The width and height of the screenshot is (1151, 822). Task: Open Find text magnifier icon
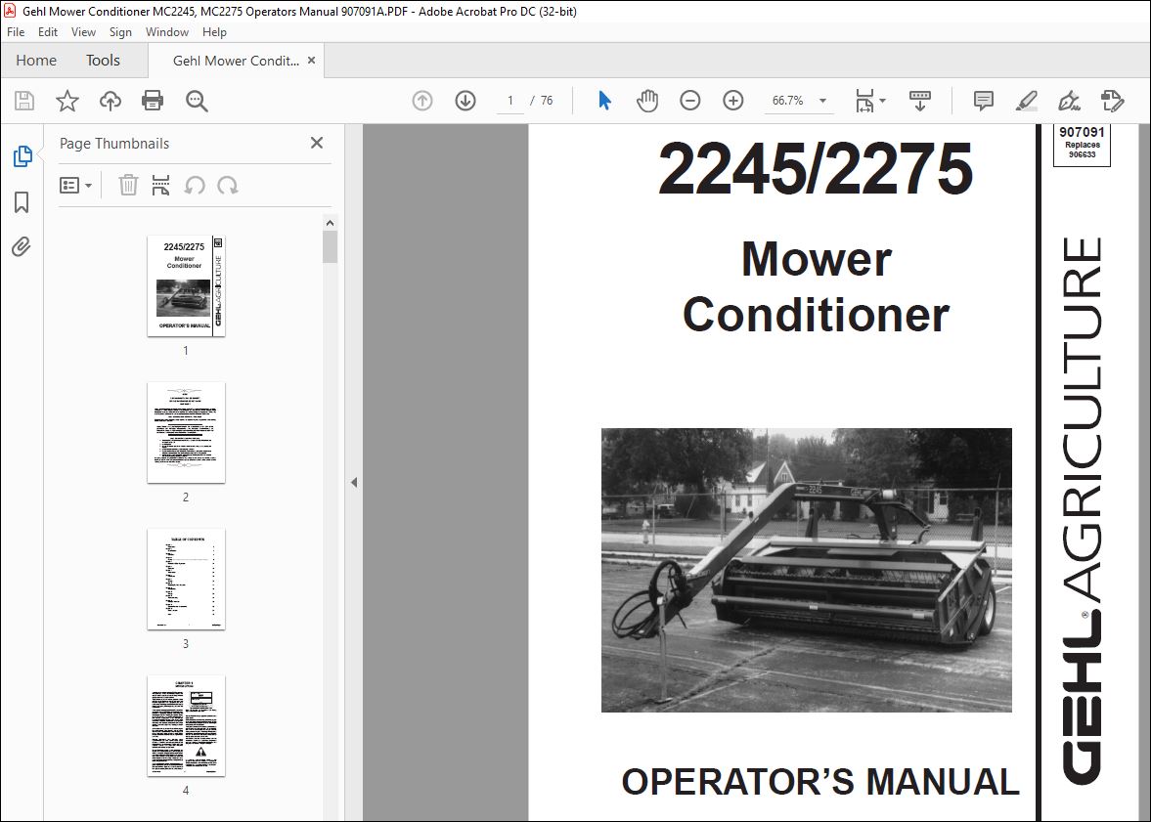(x=197, y=101)
